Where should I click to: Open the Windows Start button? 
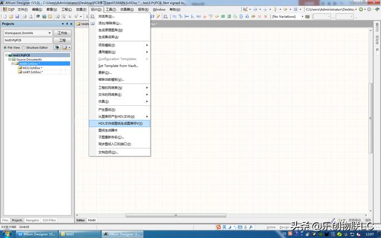coord(7,234)
